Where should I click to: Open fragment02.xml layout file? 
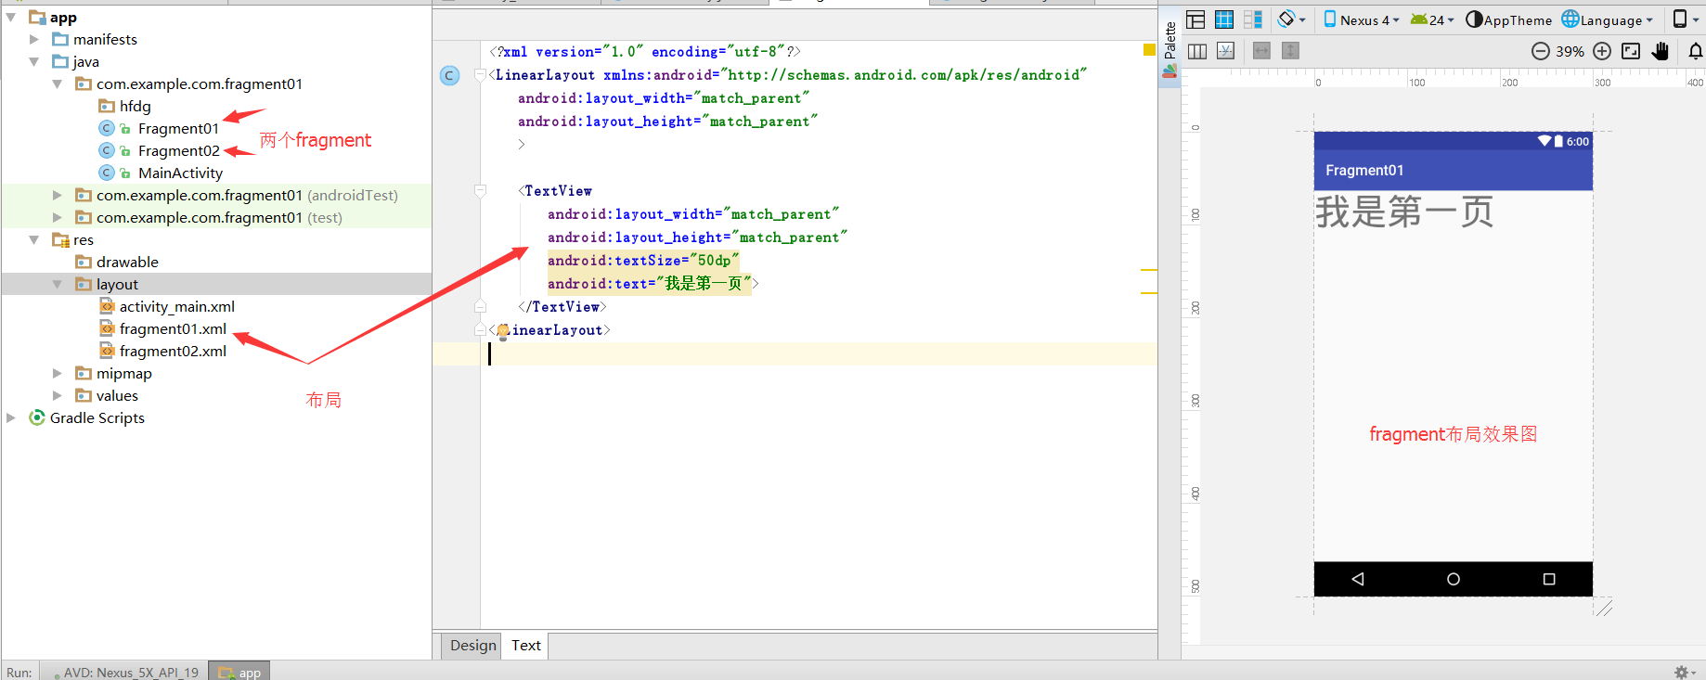(162, 351)
